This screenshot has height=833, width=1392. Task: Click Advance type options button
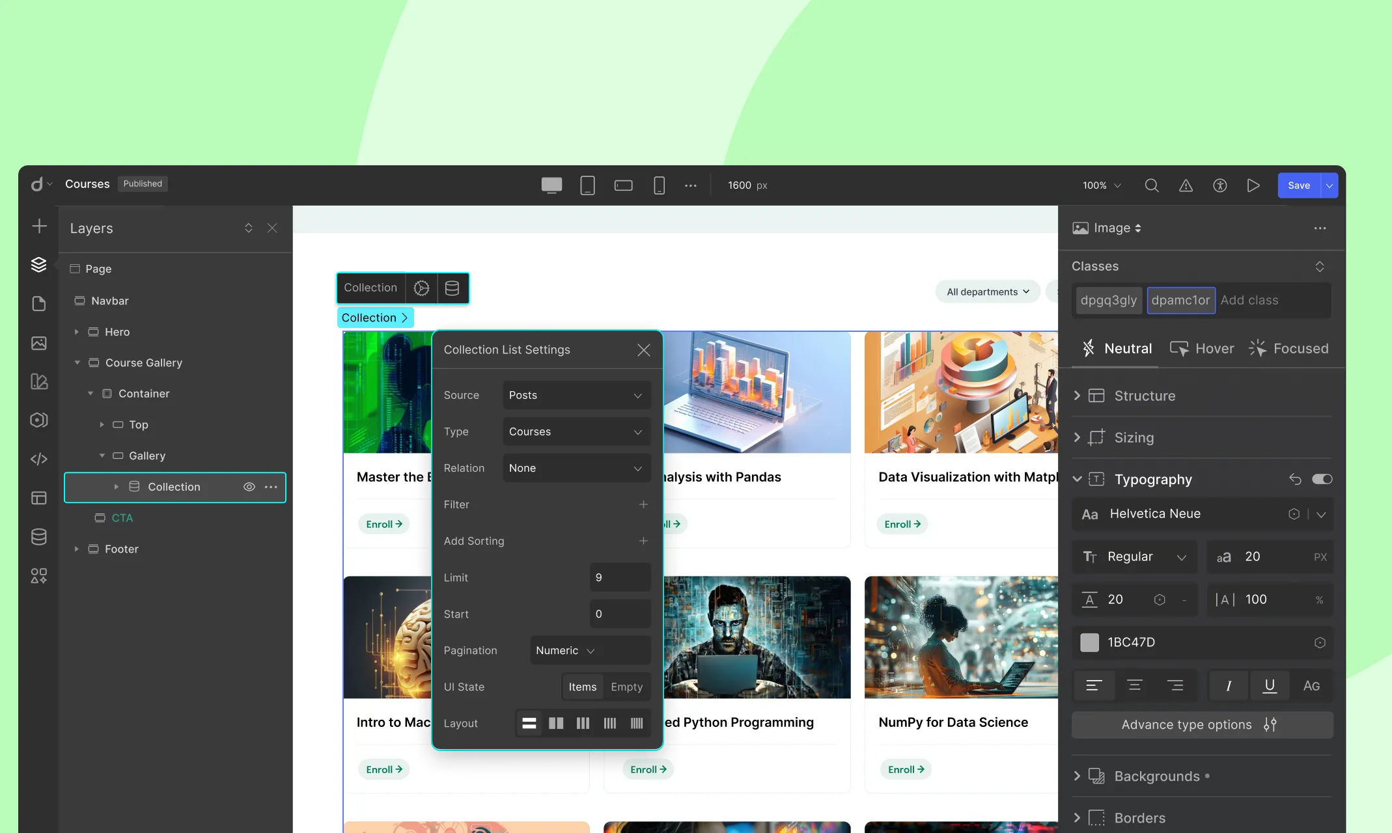pyautogui.click(x=1202, y=724)
